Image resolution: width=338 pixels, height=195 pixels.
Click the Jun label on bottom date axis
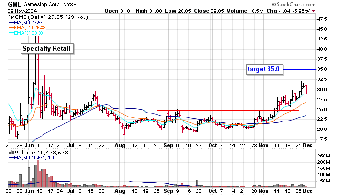(29, 191)
